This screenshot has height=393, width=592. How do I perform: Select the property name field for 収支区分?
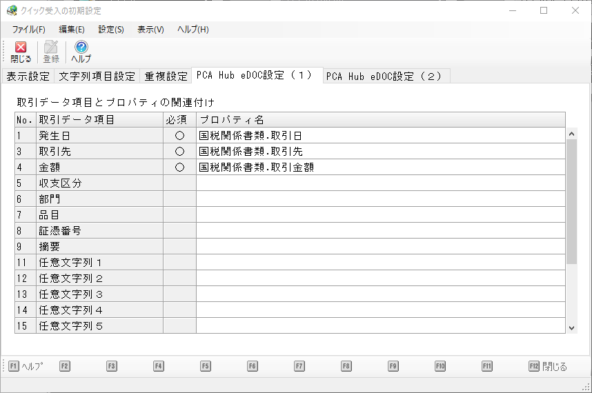(x=381, y=183)
